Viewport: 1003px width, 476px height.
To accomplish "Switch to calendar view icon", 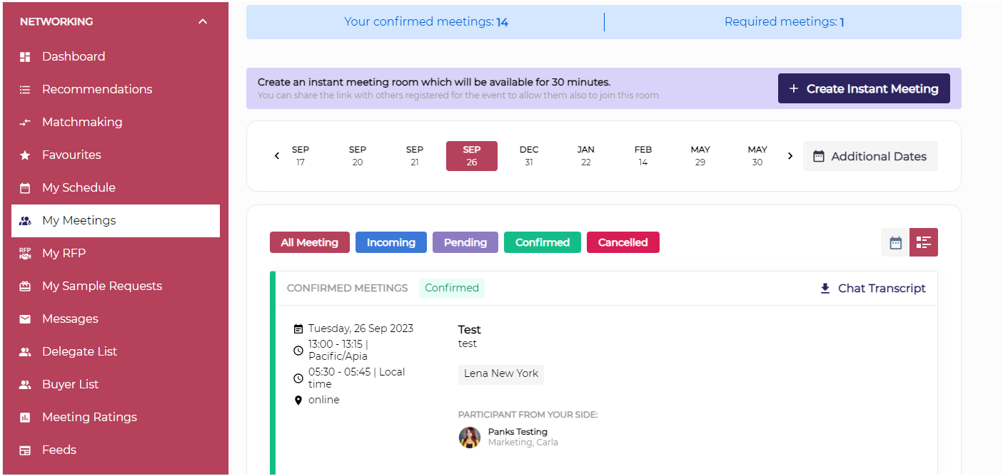I will [895, 242].
